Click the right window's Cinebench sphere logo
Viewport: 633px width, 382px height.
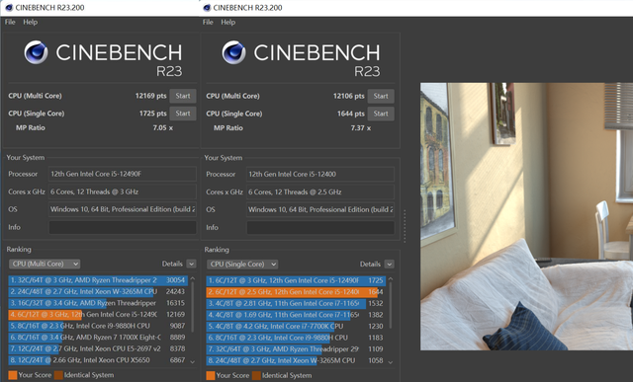(233, 52)
